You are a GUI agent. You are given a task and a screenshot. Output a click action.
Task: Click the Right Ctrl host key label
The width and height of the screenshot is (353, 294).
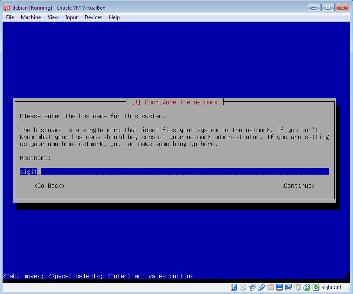(331, 287)
